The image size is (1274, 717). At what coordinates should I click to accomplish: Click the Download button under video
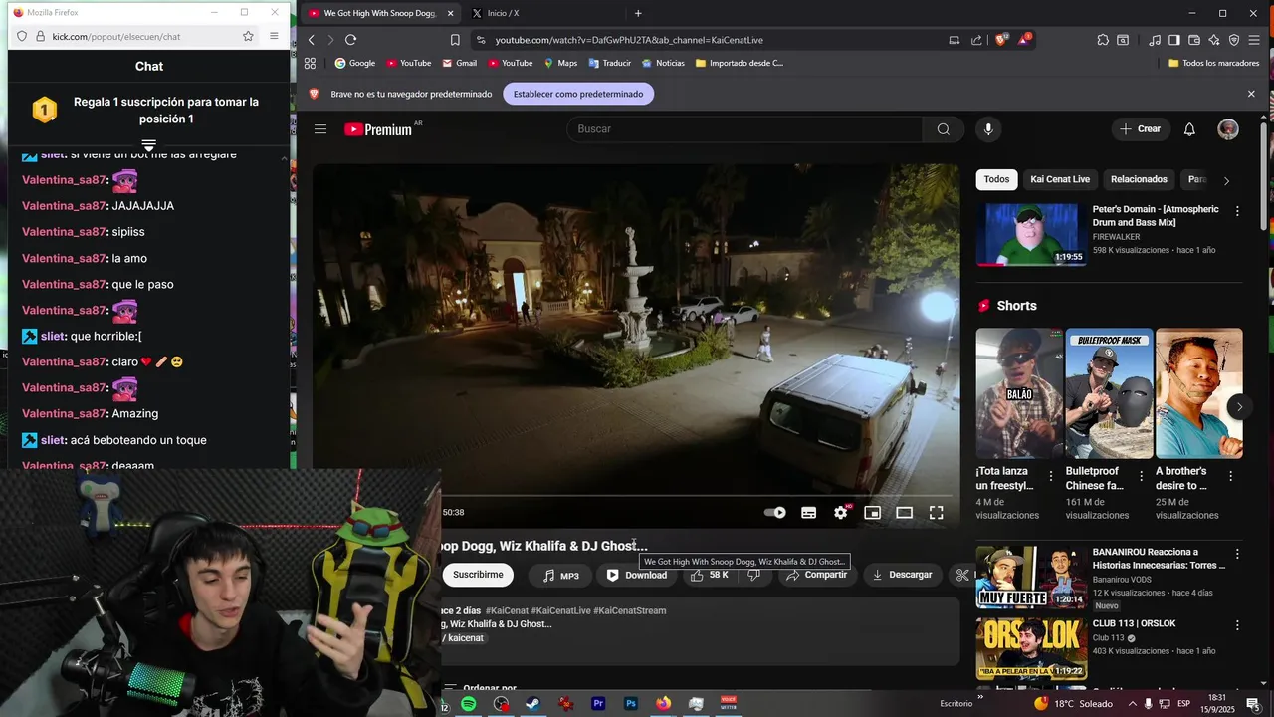click(x=637, y=575)
